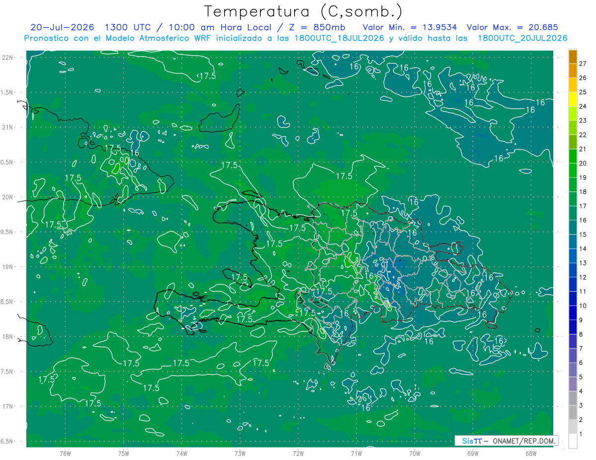Click the "0.5N" latitude label

point(6,163)
